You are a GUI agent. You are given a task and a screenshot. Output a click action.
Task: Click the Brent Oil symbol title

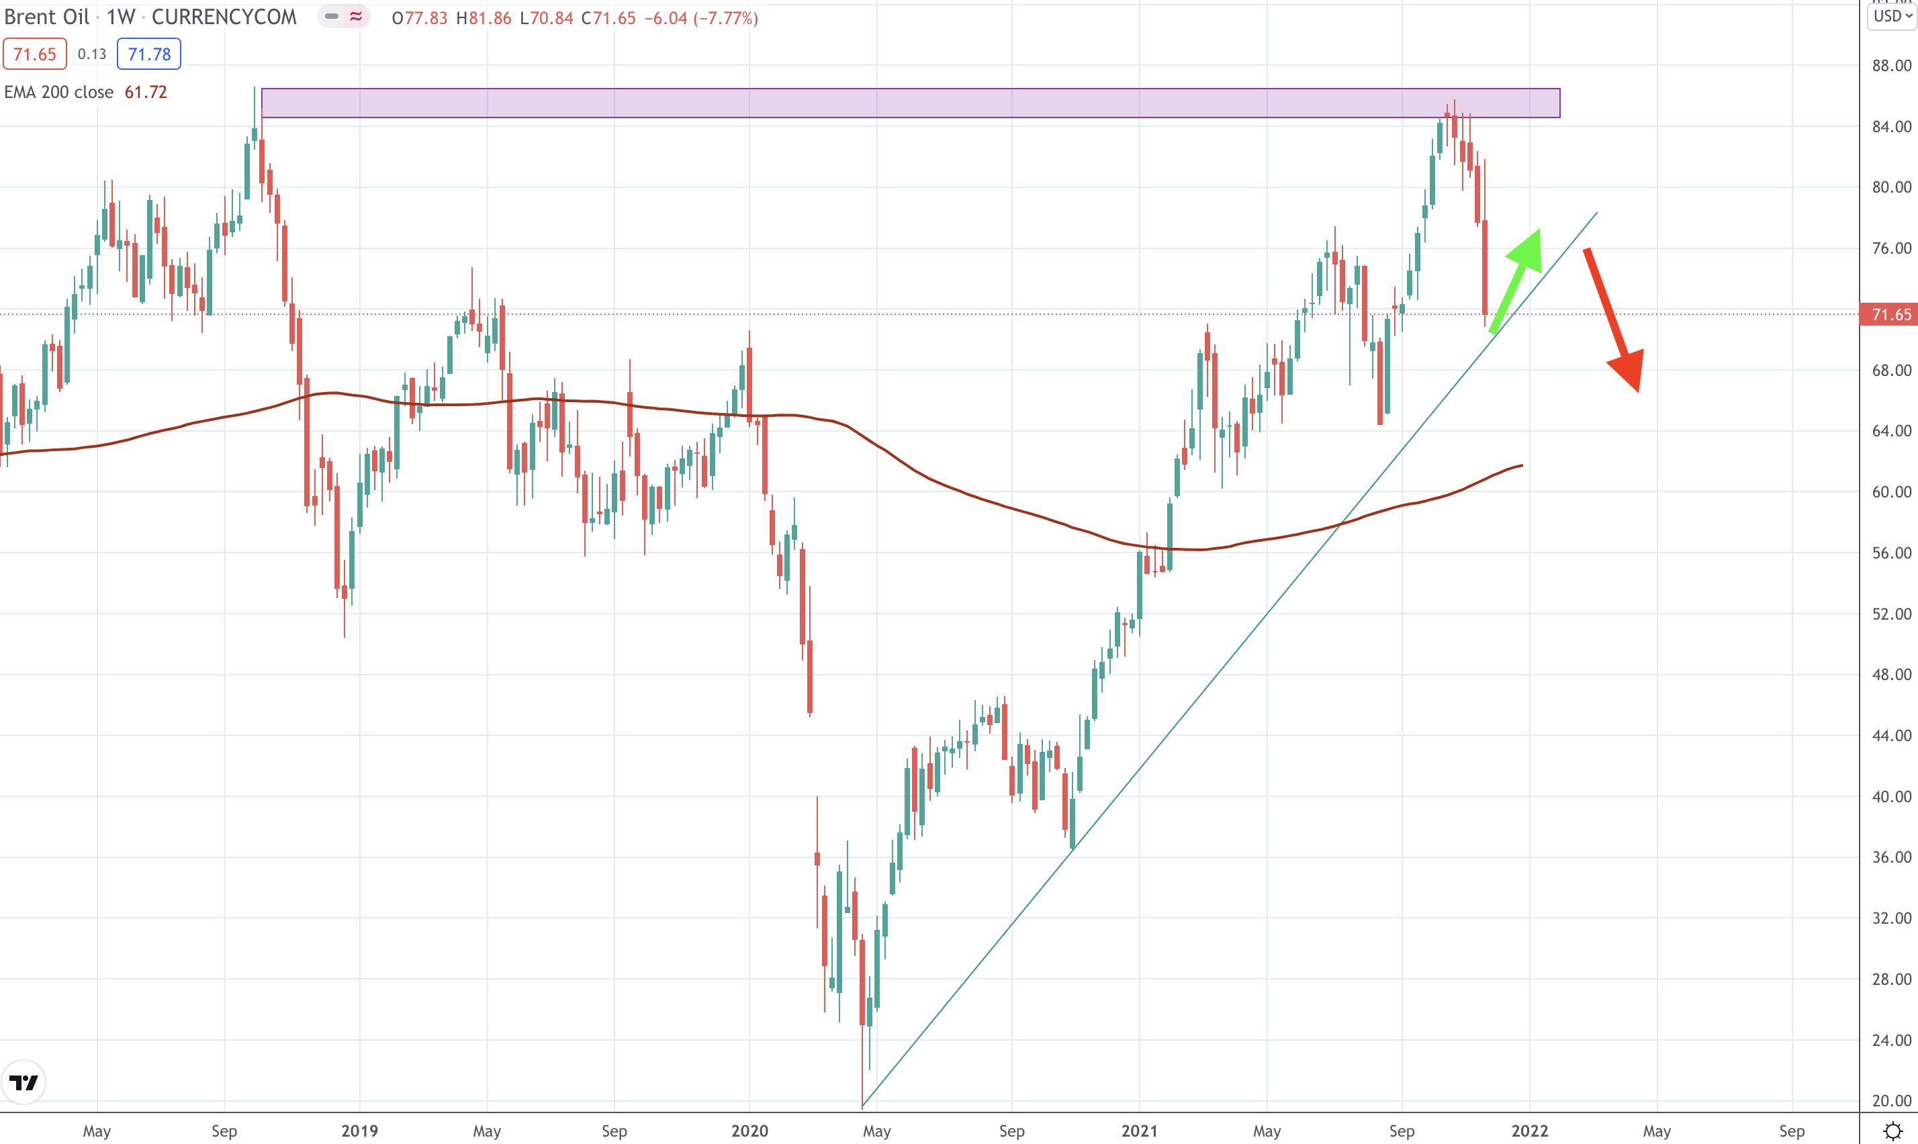pos(47,17)
